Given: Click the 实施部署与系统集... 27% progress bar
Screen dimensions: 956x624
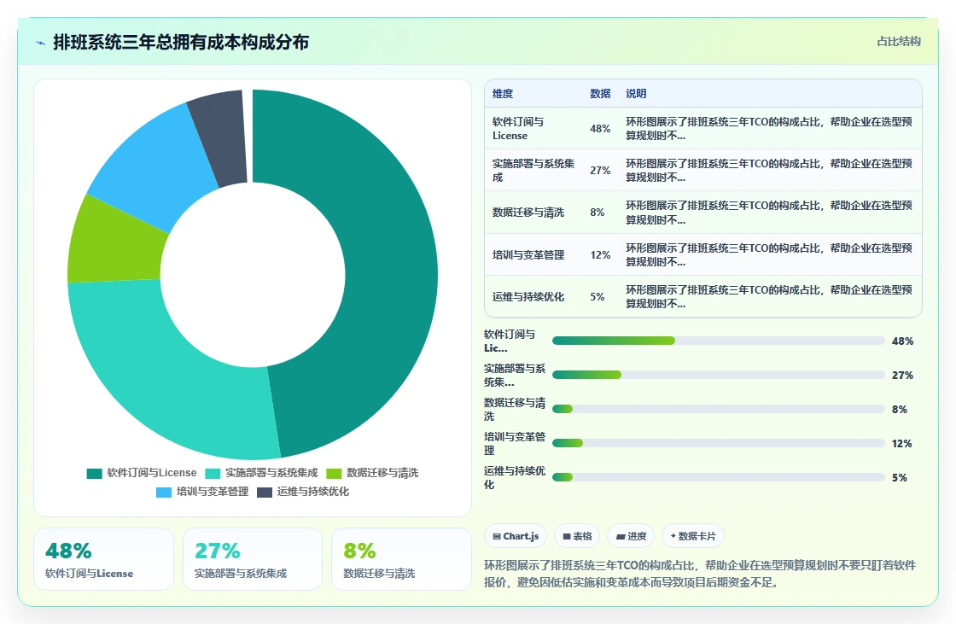Looking at the screenshot, I should [x=718, y=375].
